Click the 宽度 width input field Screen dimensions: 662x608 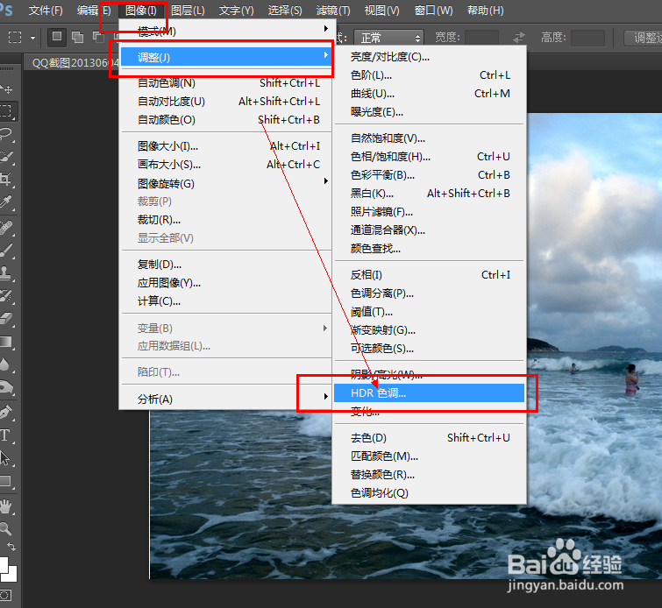pos(481,38)
